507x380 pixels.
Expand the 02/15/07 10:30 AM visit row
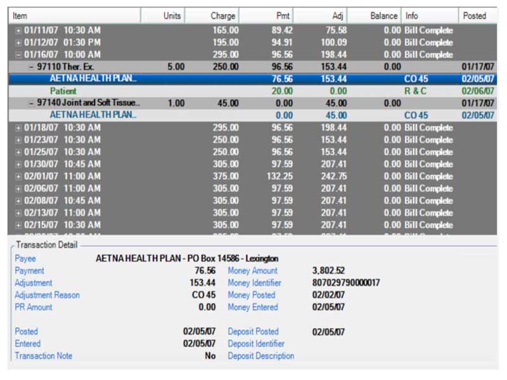[x=18, y=225]
